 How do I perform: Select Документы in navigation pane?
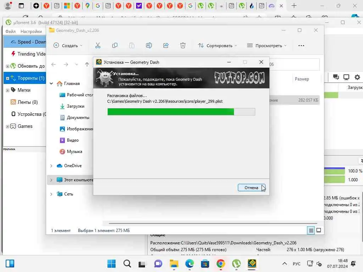74,118
